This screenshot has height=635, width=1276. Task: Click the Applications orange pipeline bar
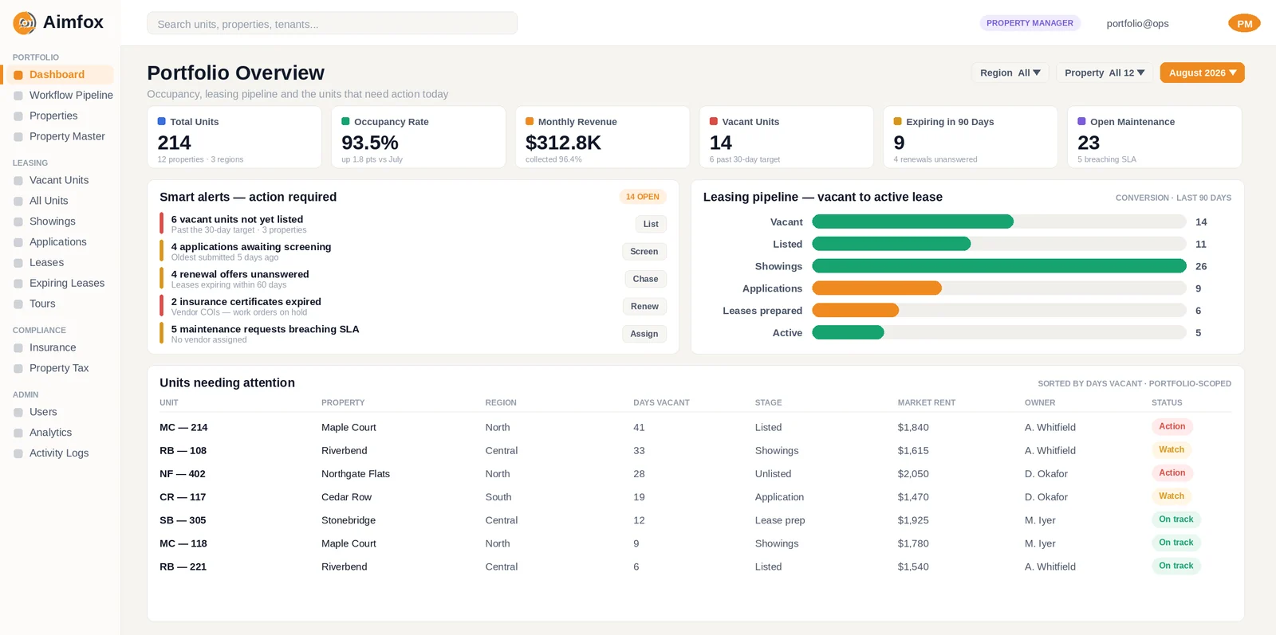coord(876,288)
